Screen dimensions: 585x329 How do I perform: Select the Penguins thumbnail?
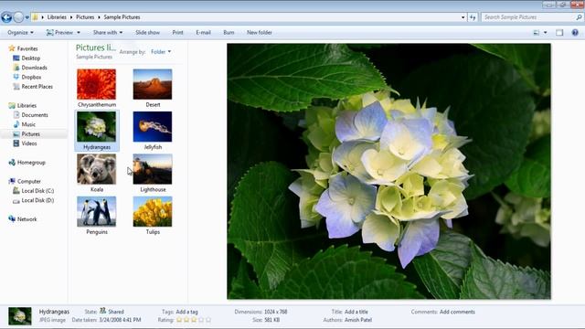97,211
